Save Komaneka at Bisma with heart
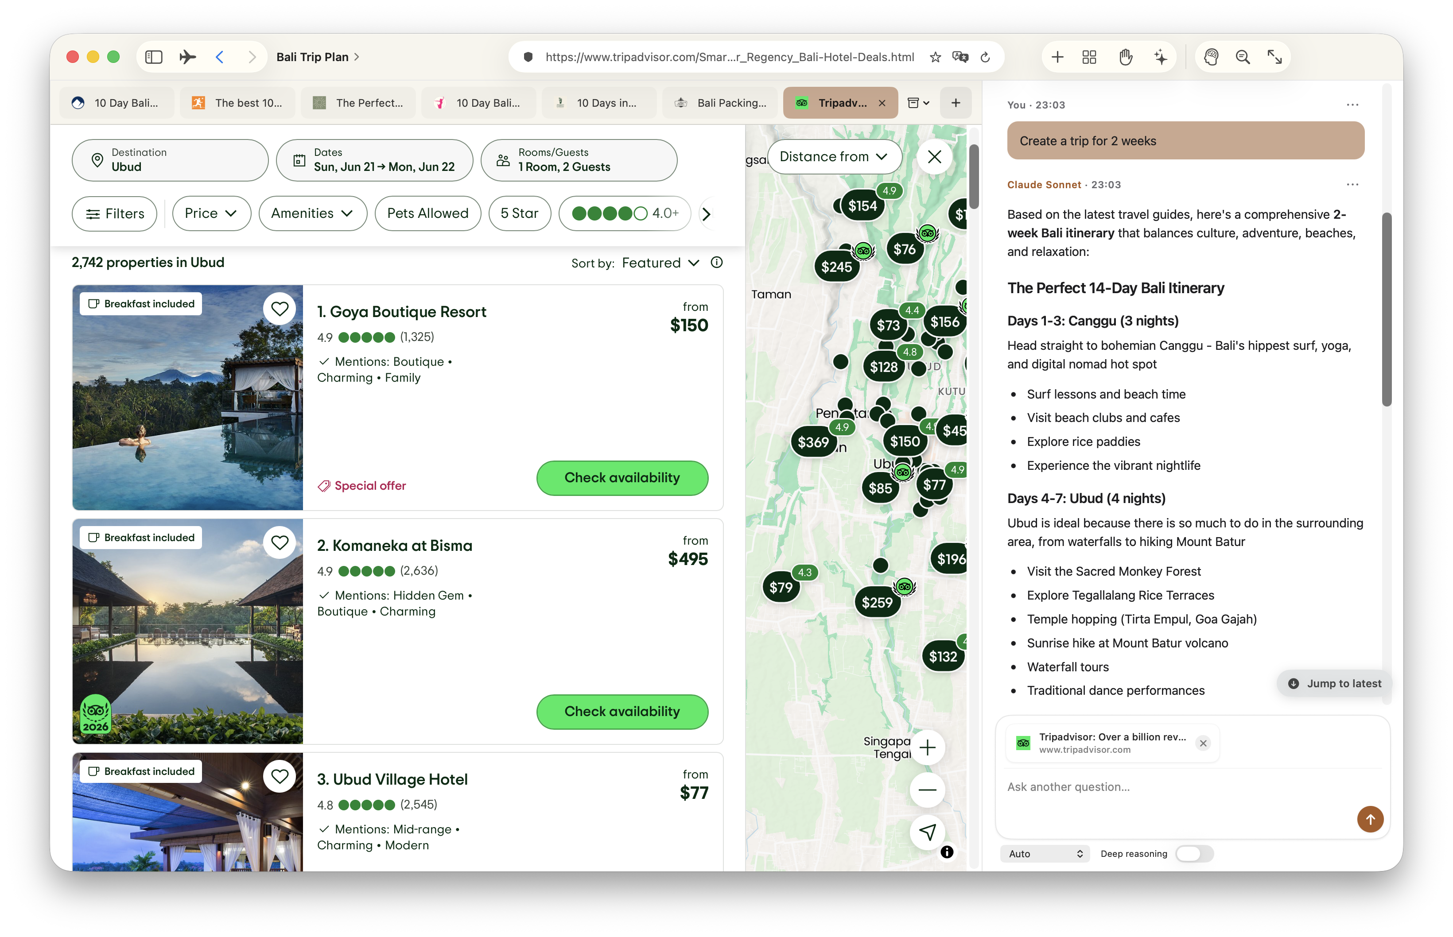 click(x=280, y=543)
